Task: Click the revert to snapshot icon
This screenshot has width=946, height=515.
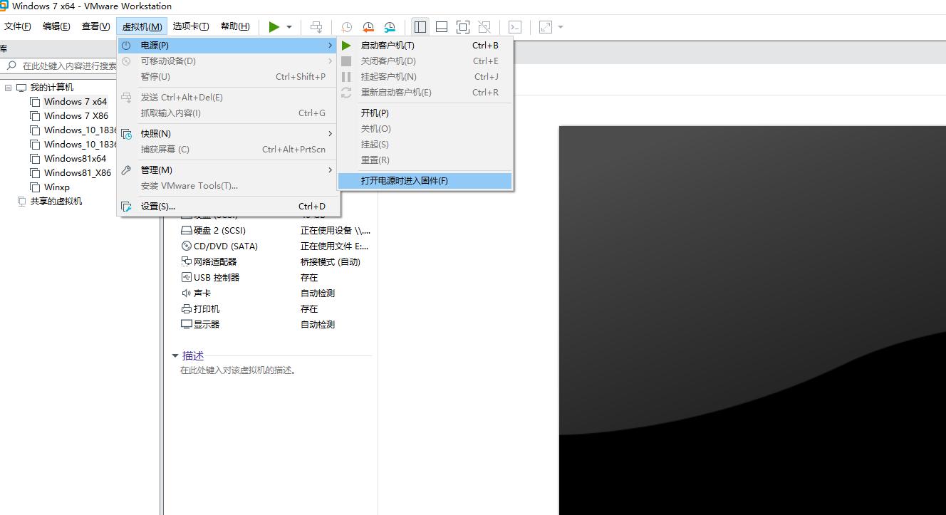Action: [368, 26]
